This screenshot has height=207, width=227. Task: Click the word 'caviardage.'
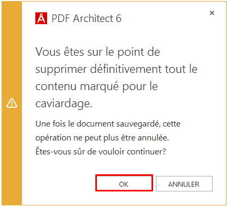(64, 103)
